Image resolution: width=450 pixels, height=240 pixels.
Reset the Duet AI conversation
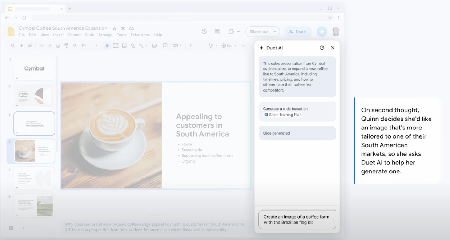pos(322,48)
